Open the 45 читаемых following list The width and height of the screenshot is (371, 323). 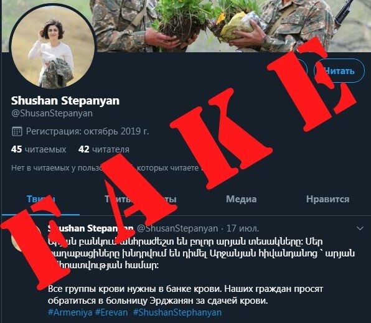[x=39, y=149]
